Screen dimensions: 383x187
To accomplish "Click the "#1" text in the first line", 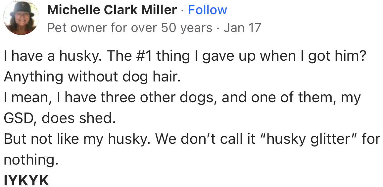I will pyautogui.click(x=141, y=56).
